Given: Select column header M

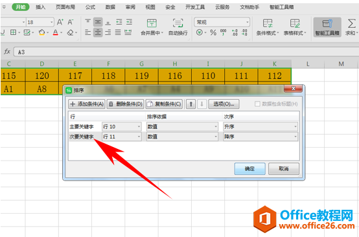Looking at the screenshot, I should click(x=342, y=64).
